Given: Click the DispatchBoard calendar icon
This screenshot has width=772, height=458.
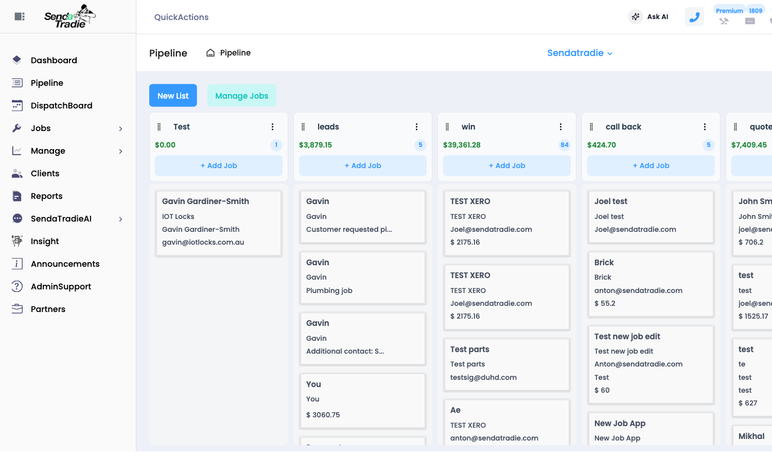Looking at the screenshot, I should pyautogui.click(x=17, y=105).
